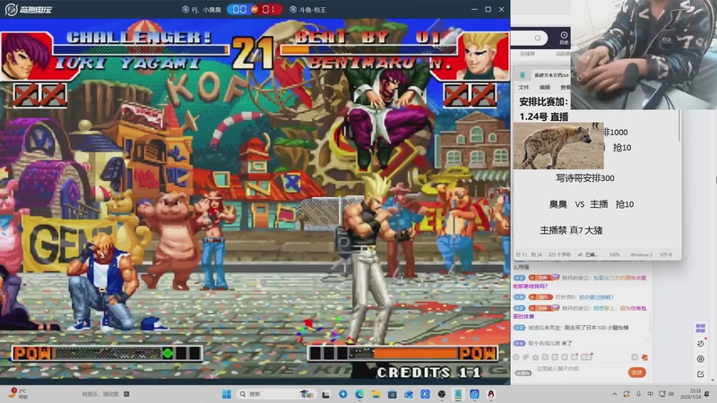This screenshot has width=717, height=403.
Task: Click the text 主播禁 真7 大猪
Action: [571, 230]
